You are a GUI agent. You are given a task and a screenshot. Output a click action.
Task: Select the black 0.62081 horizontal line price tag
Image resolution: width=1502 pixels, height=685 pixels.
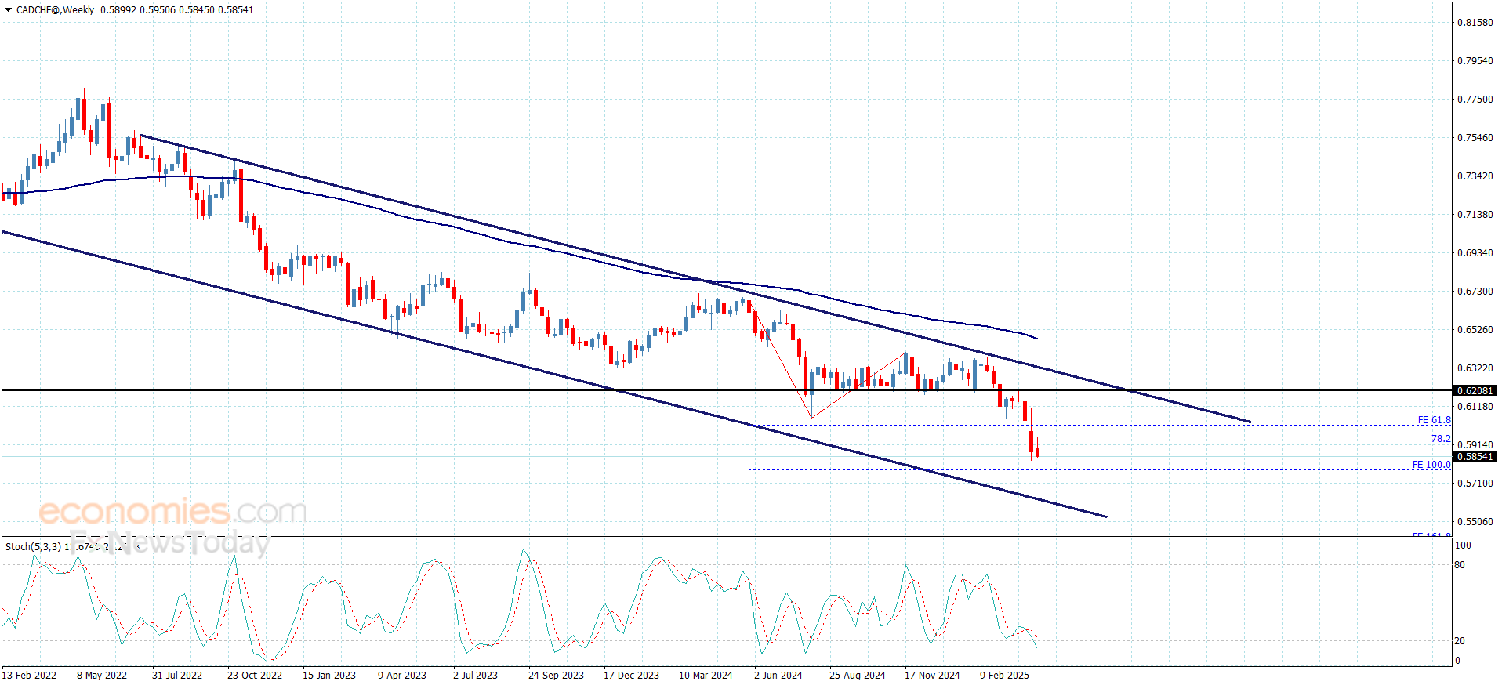pyautogui.click(x=1475, y=390)
